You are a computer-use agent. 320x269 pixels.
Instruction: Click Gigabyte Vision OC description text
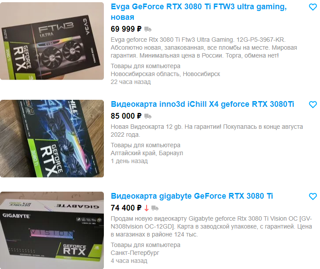(x=211, y=226)
